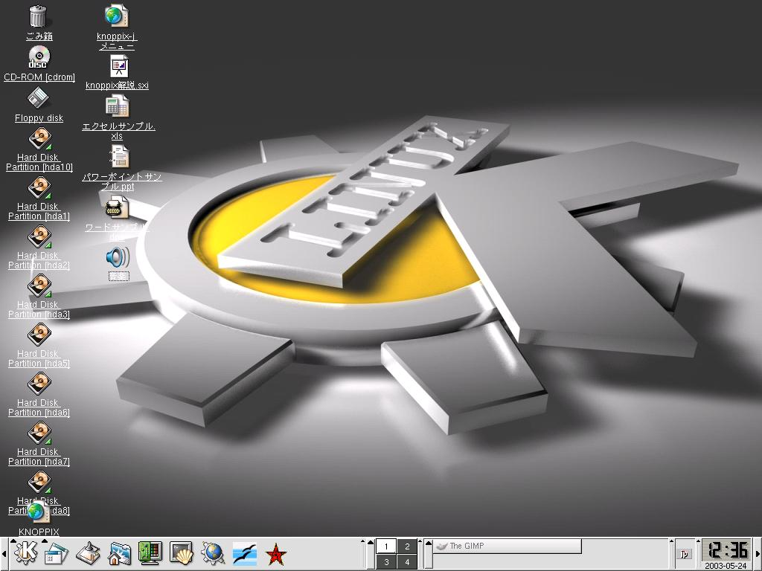Open the エクセルサンプル.xls spreadsheet file

pos(117,106)
